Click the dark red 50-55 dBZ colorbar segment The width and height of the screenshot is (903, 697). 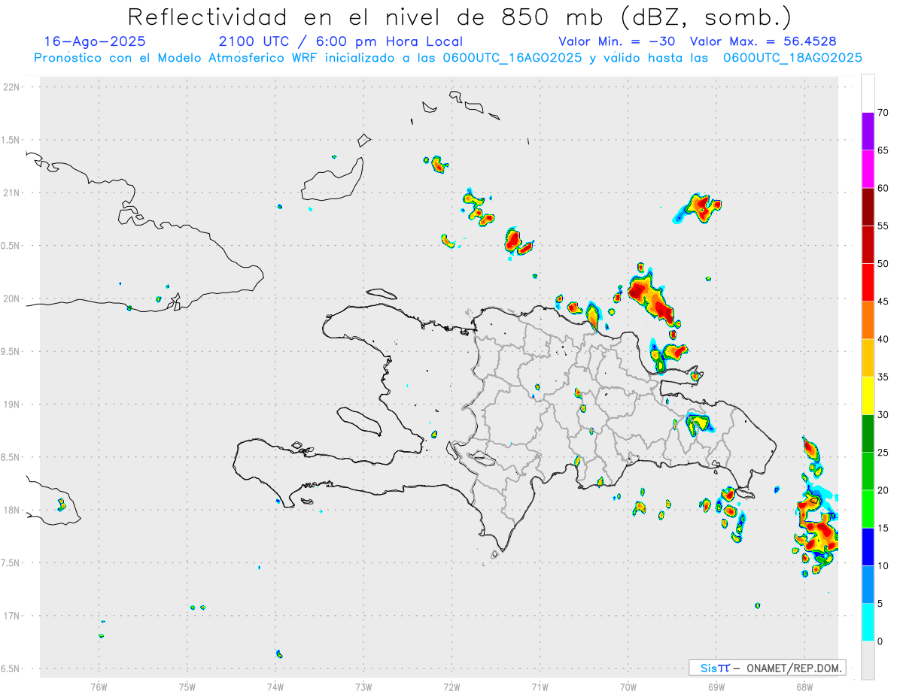pos(868,244)
